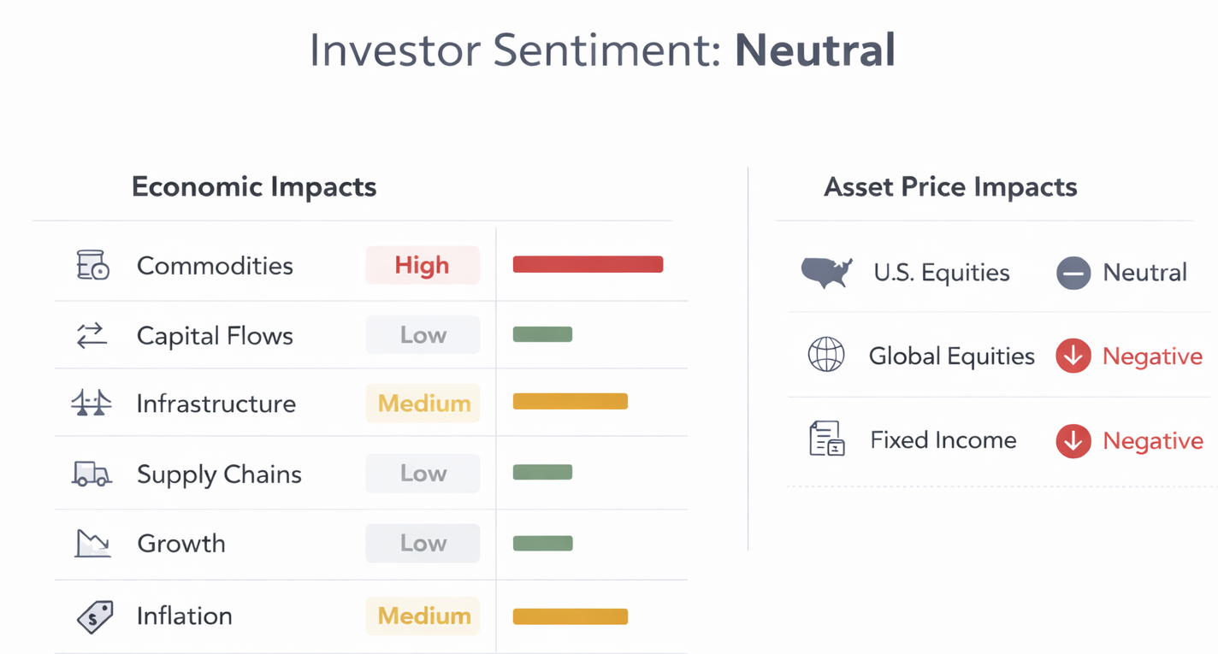Click the Commodities oil barrel icon
Viewport: 1218px width, 654px height.
tap(92, 265)
